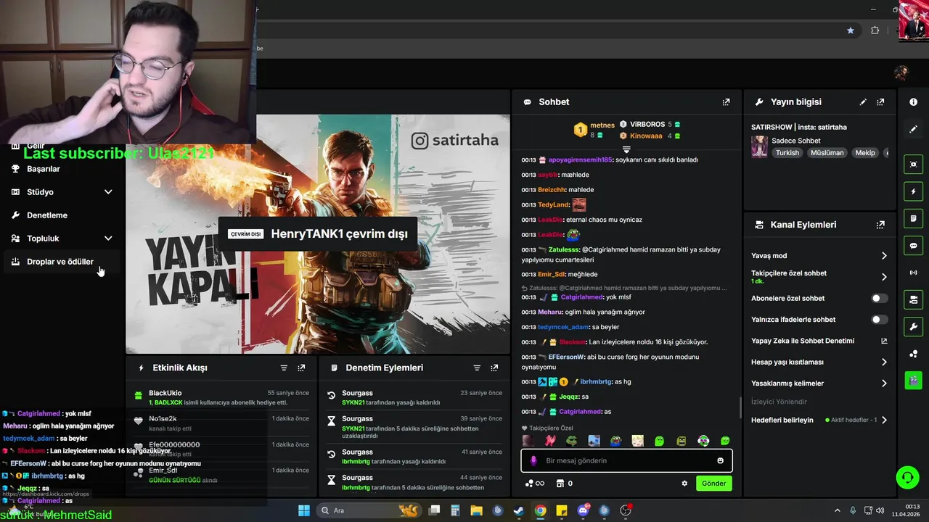Open Yasaklanmış kelimeler options chevron

[884, 384]
